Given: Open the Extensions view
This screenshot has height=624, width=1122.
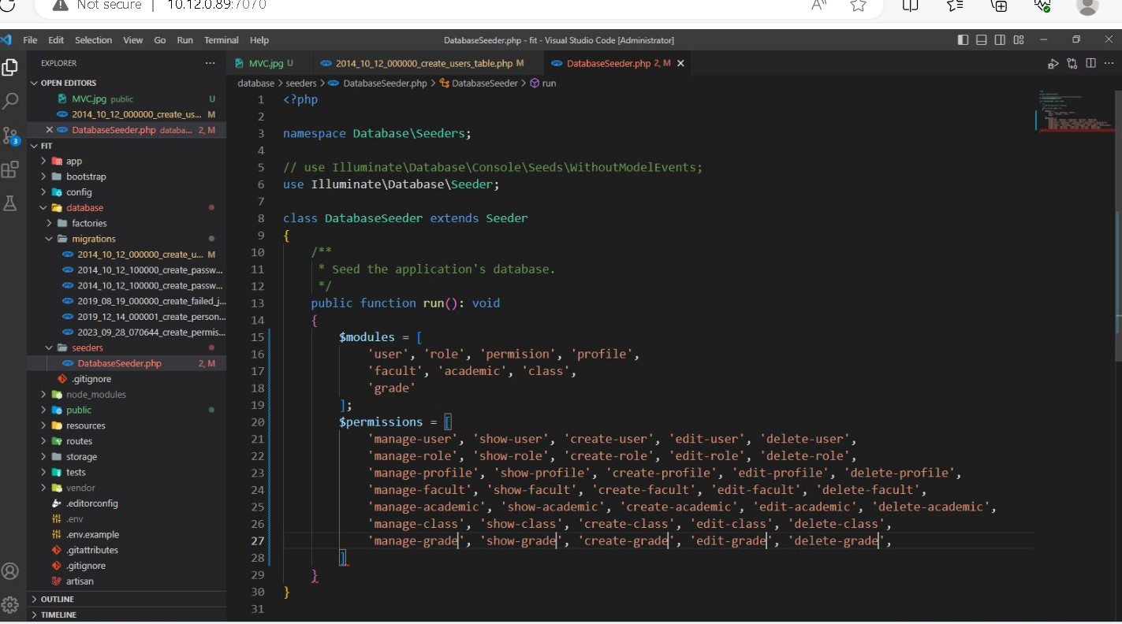Looking at the screenshot, I should tap(10, 169).
